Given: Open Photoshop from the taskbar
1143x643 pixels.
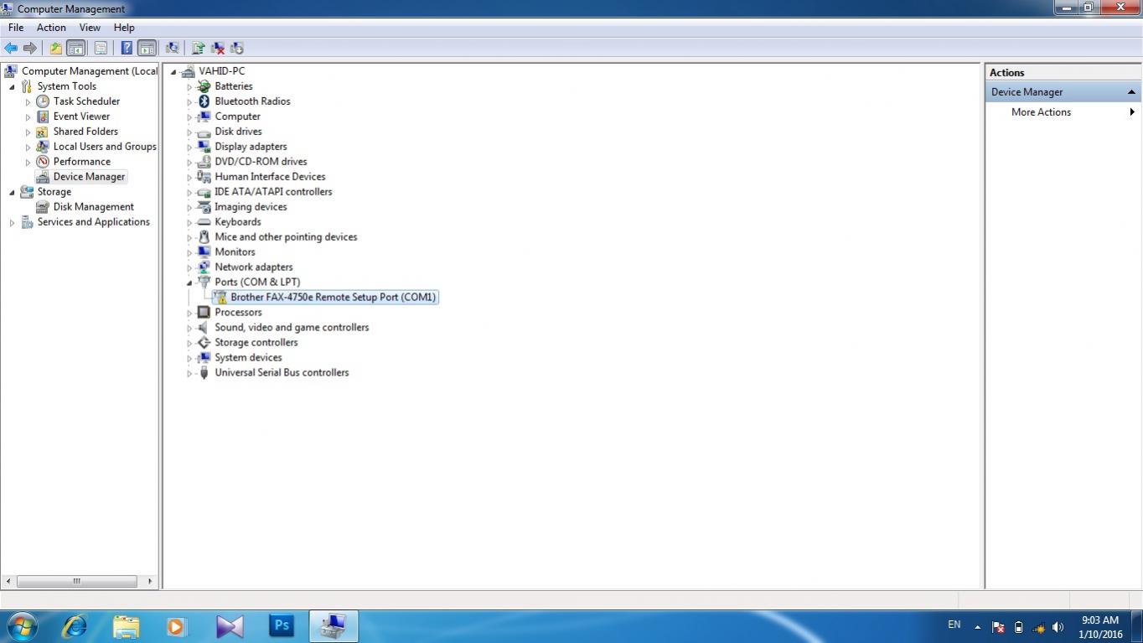Looking at the screenshot, I should point(282,625).
